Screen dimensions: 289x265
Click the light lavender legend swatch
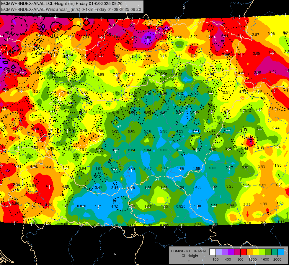[x=219, y=252]
